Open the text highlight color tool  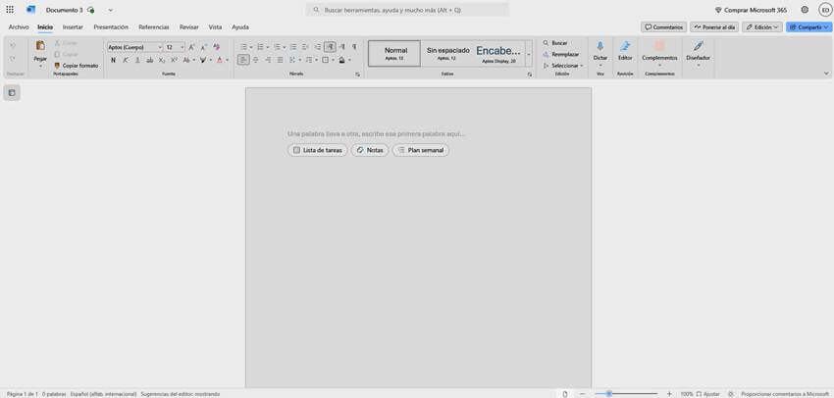coord(203,60)
